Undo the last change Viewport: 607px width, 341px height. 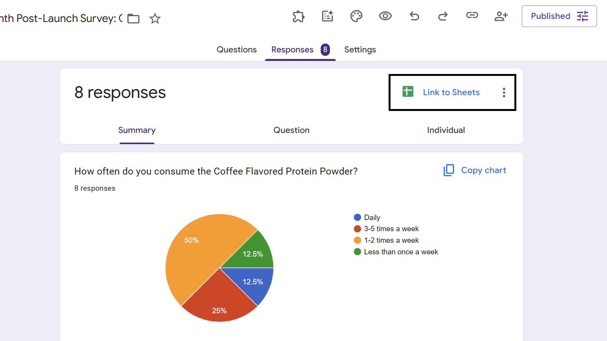pos(414,16)
